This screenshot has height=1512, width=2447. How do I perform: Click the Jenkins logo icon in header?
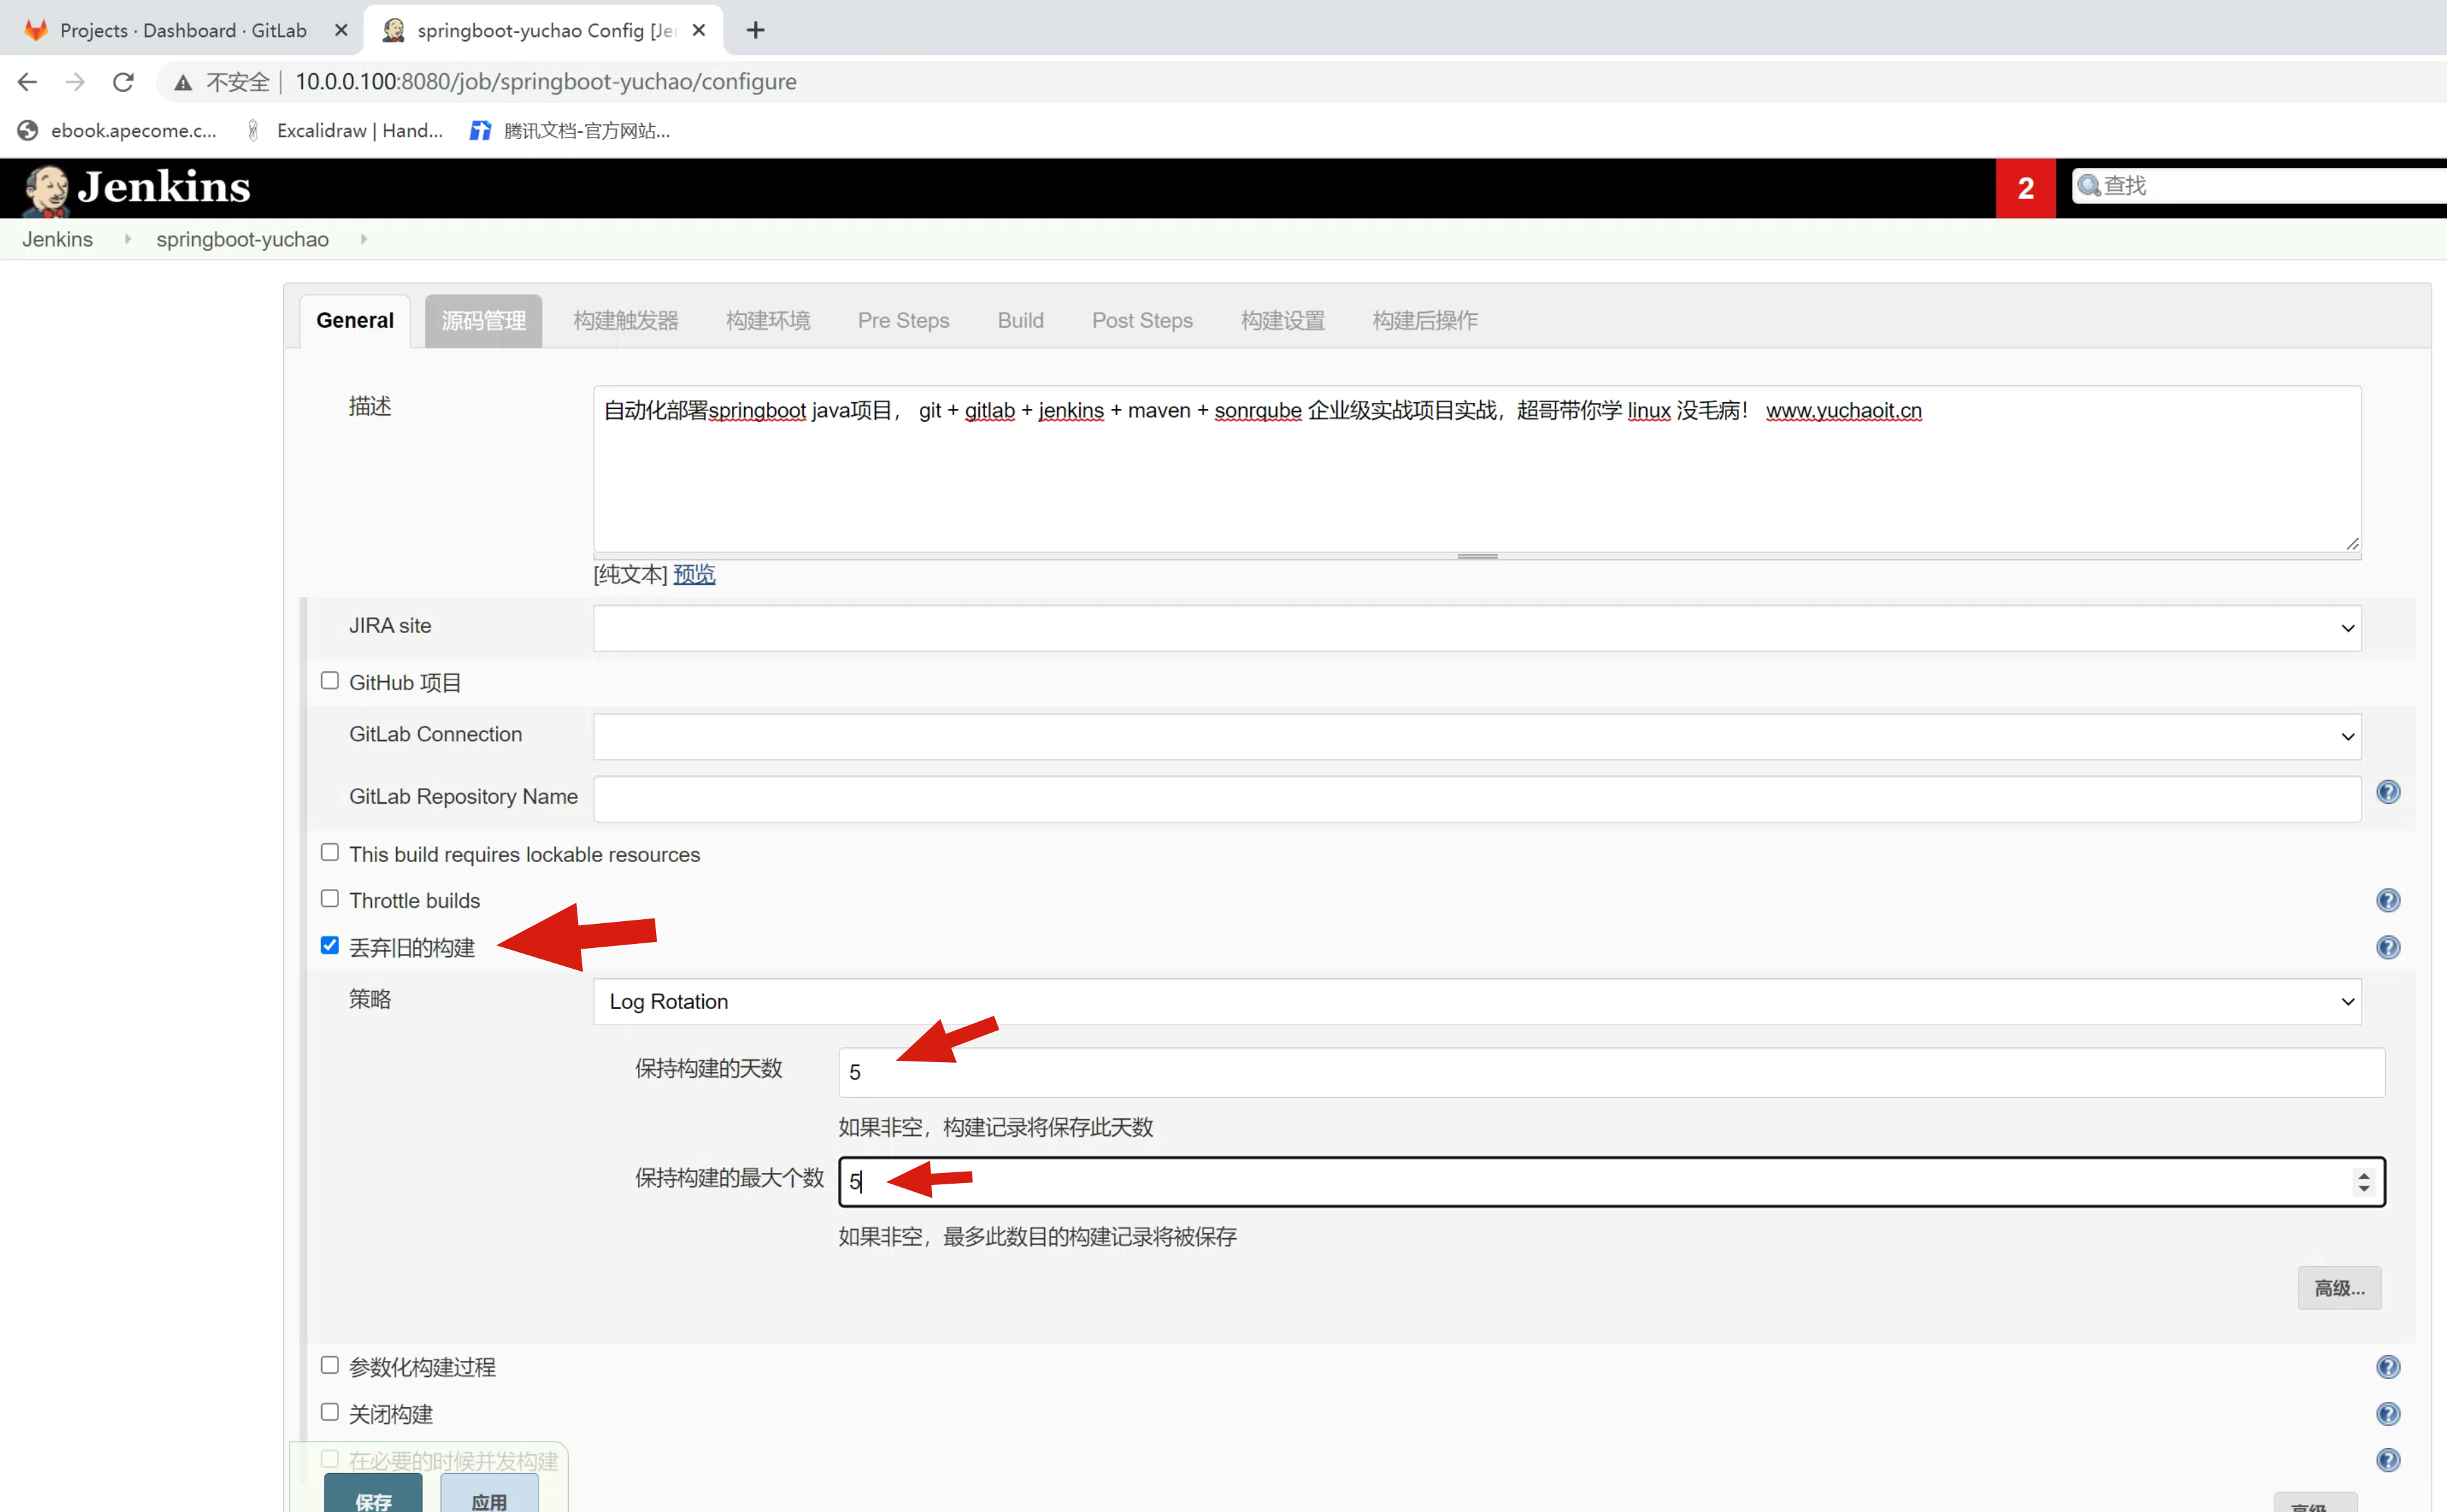tap(46, 188)
